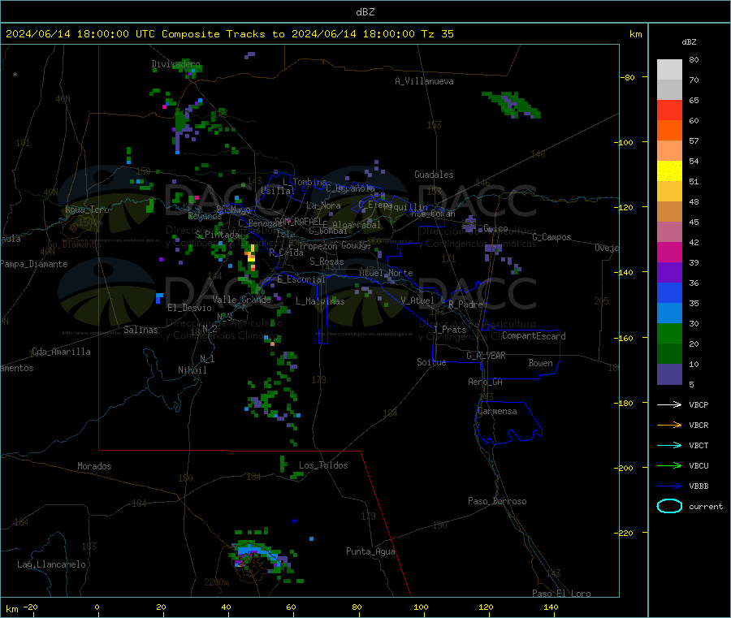Click the 'L_Malvinas' map label
The width and height of the screenshot is (731, 618).
(320, 301)
